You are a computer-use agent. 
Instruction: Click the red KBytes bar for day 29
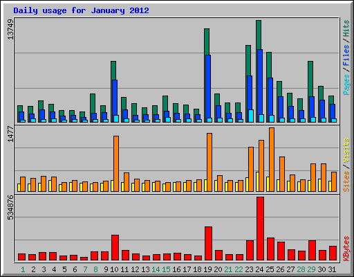click(x=312, y=251)
